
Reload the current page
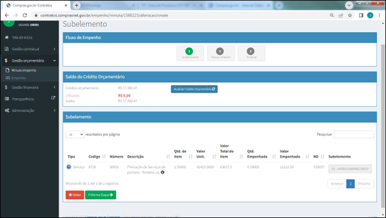(24, 15)
